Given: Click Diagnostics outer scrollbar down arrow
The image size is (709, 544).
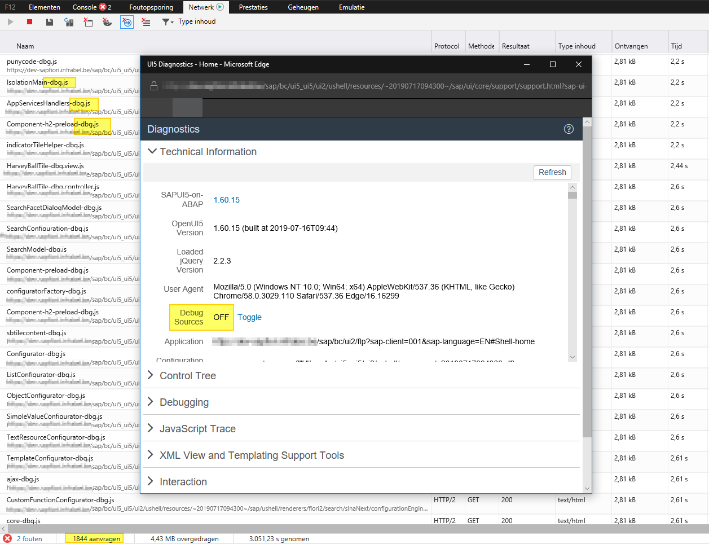Looking at the screenshot, I should (x=587, y=489).
